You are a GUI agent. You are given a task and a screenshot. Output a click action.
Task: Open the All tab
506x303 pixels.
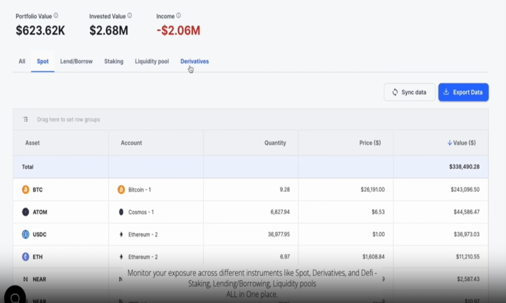[22, 62]
